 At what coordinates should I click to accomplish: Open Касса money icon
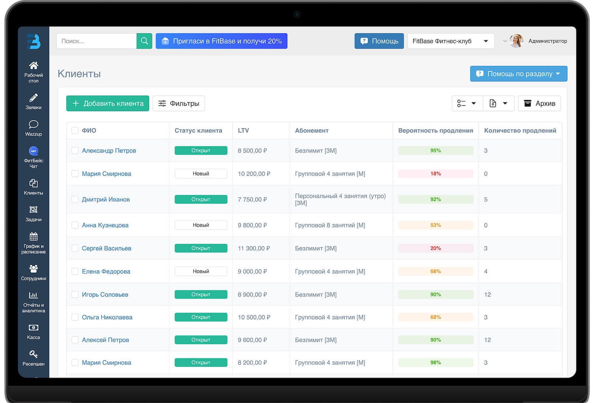point(33,328)
